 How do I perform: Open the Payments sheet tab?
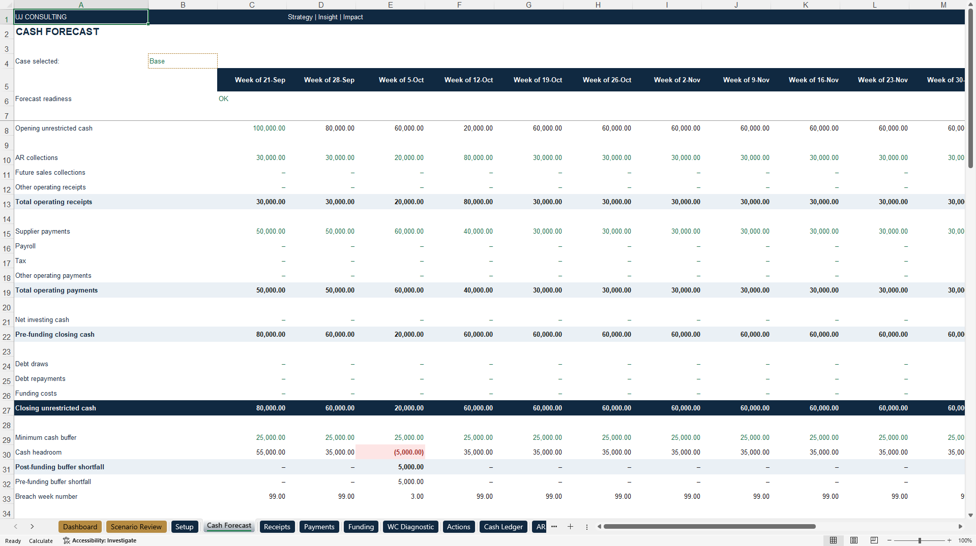pyautogui.click(x=319, y=527)
